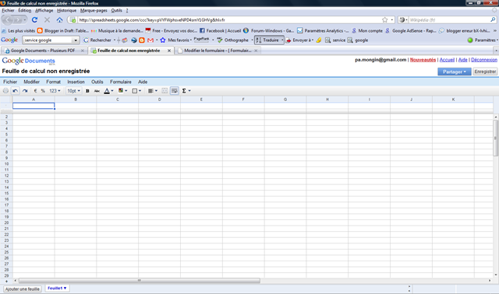This screenshot has height=294, width=499.
Task: Click Google toolbar Rechercher button
Action: 97,40
